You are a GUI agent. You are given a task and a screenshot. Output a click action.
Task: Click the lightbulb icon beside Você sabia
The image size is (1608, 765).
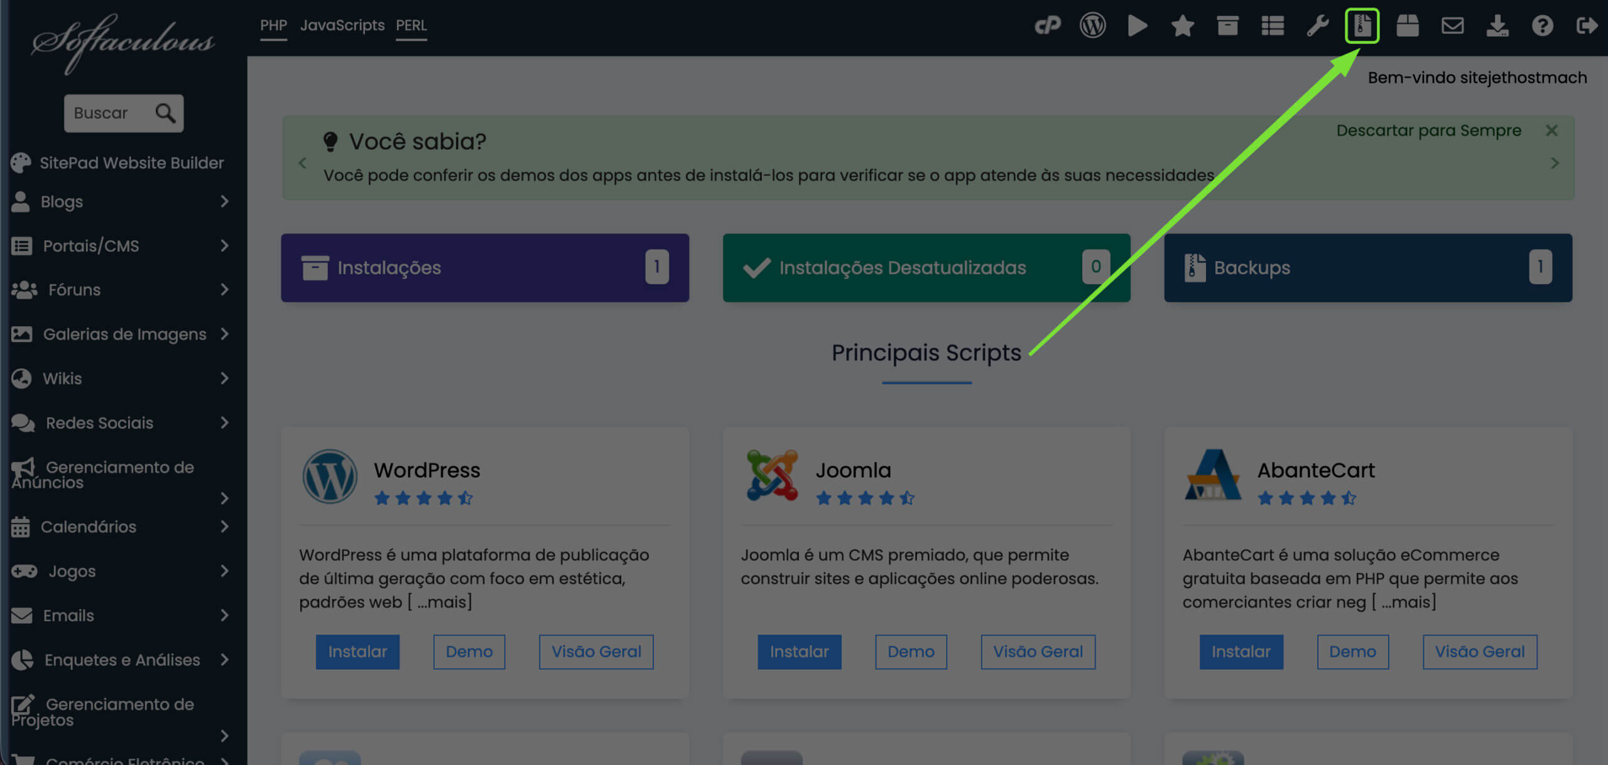click(x=330, y=141)
